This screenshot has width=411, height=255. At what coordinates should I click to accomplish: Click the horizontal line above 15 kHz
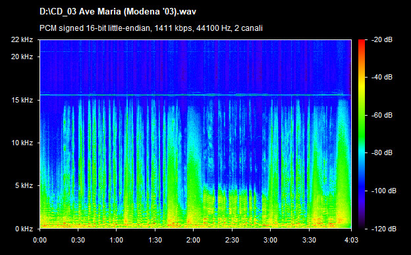pyautogui.click(x=196, y=95)
